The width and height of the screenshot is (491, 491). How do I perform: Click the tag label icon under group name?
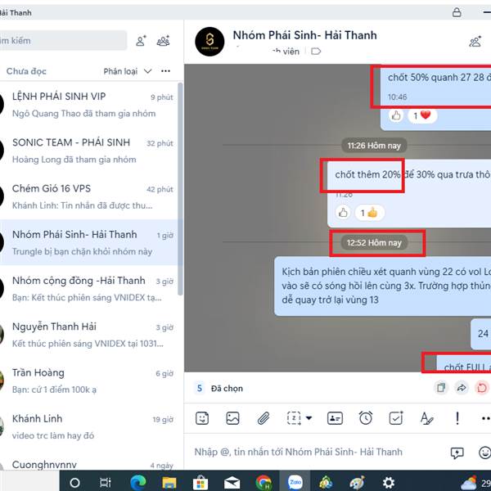(316, 52)
